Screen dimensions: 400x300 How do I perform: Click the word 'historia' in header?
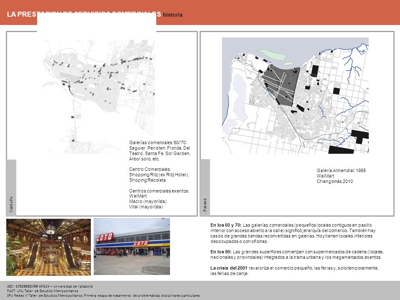tap(172, 15)
